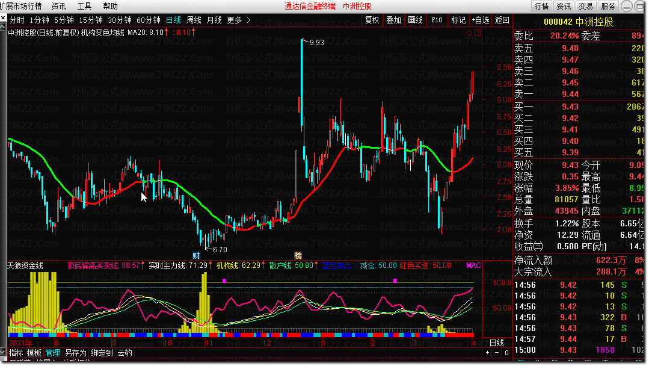Click the split-pane square icon above the chart
The height and width of the screenshot is (366, 649).
(477, 33)
